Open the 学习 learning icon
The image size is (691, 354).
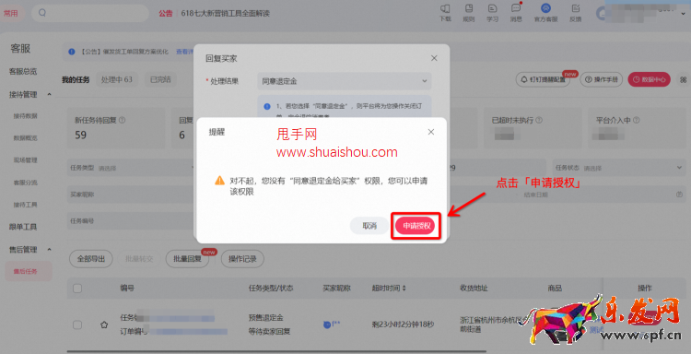click(x=492, y=13)
